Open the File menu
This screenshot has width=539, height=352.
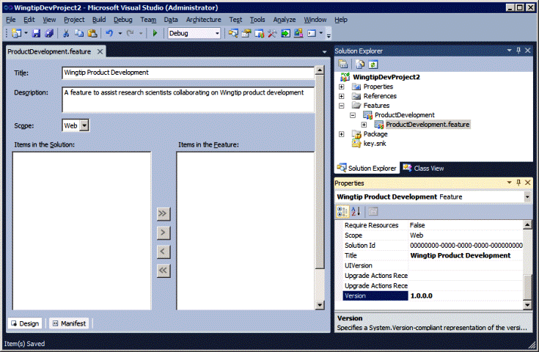pyautogui.click(x=11, y=20)
